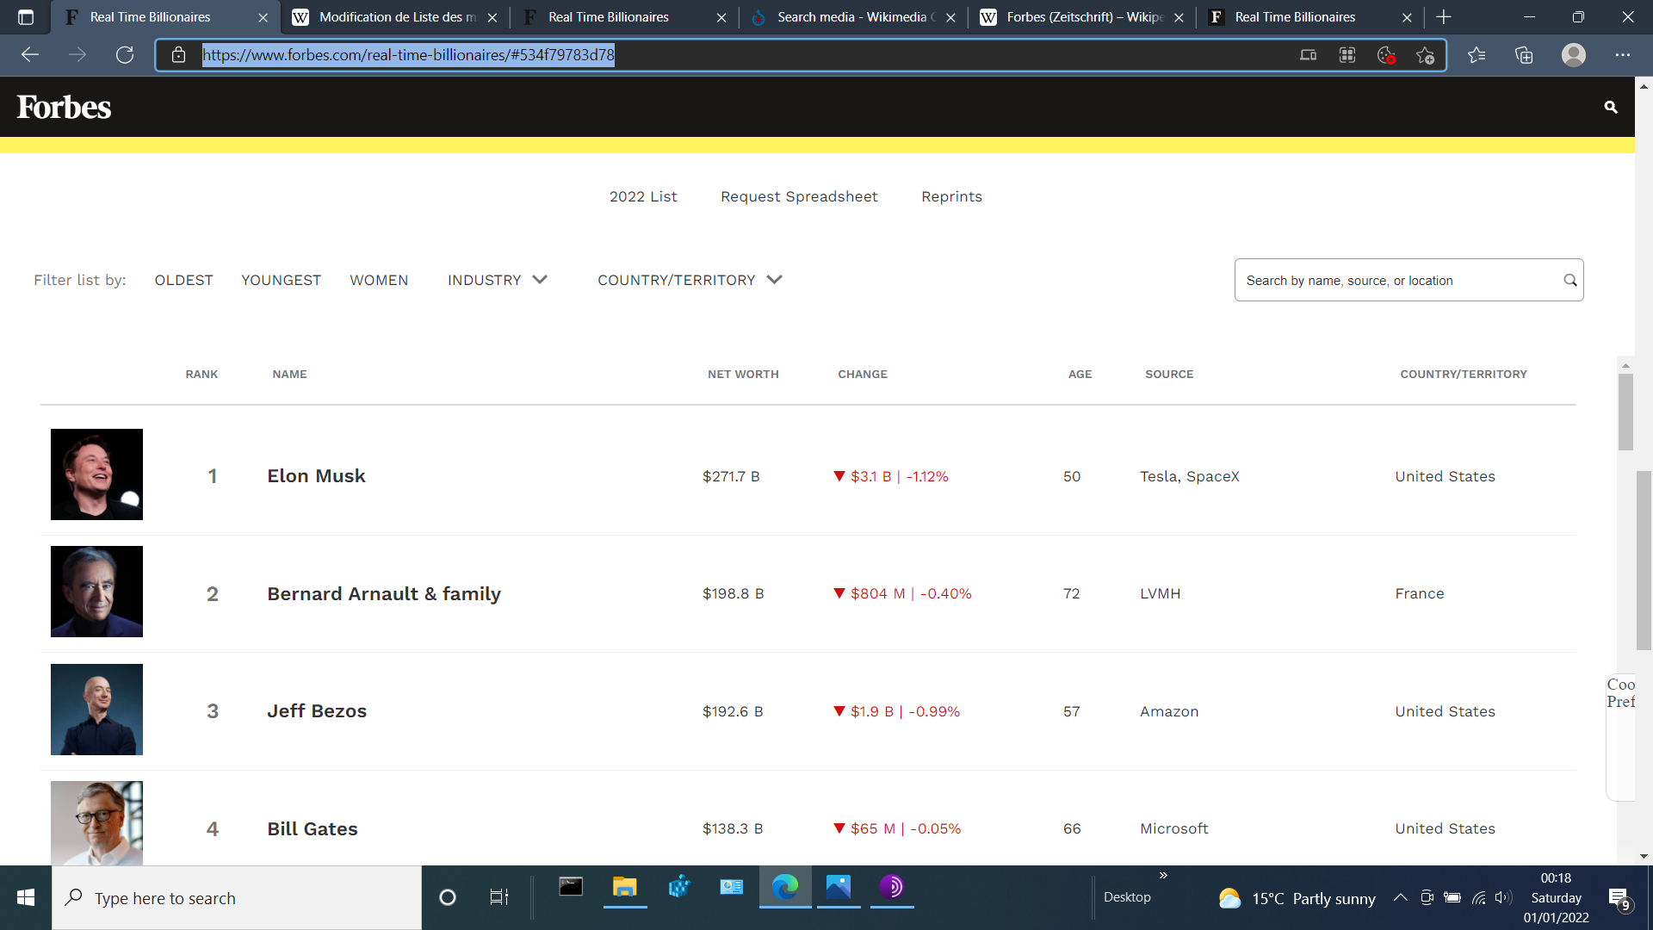
Task: Click the RANK column header
Action: pos(201,375)
